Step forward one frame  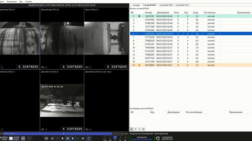click(x=78, y=138)
